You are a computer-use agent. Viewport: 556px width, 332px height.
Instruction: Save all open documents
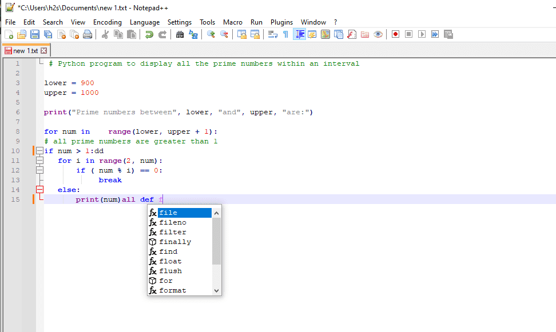tap(48, 34)
